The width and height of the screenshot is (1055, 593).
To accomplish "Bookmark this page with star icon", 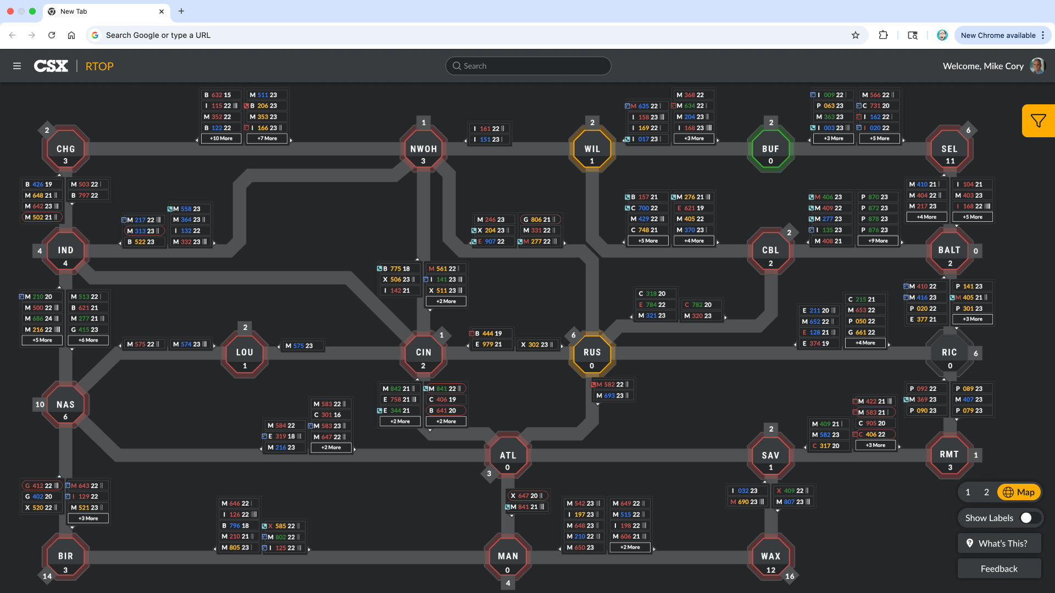I will (856, 35).
